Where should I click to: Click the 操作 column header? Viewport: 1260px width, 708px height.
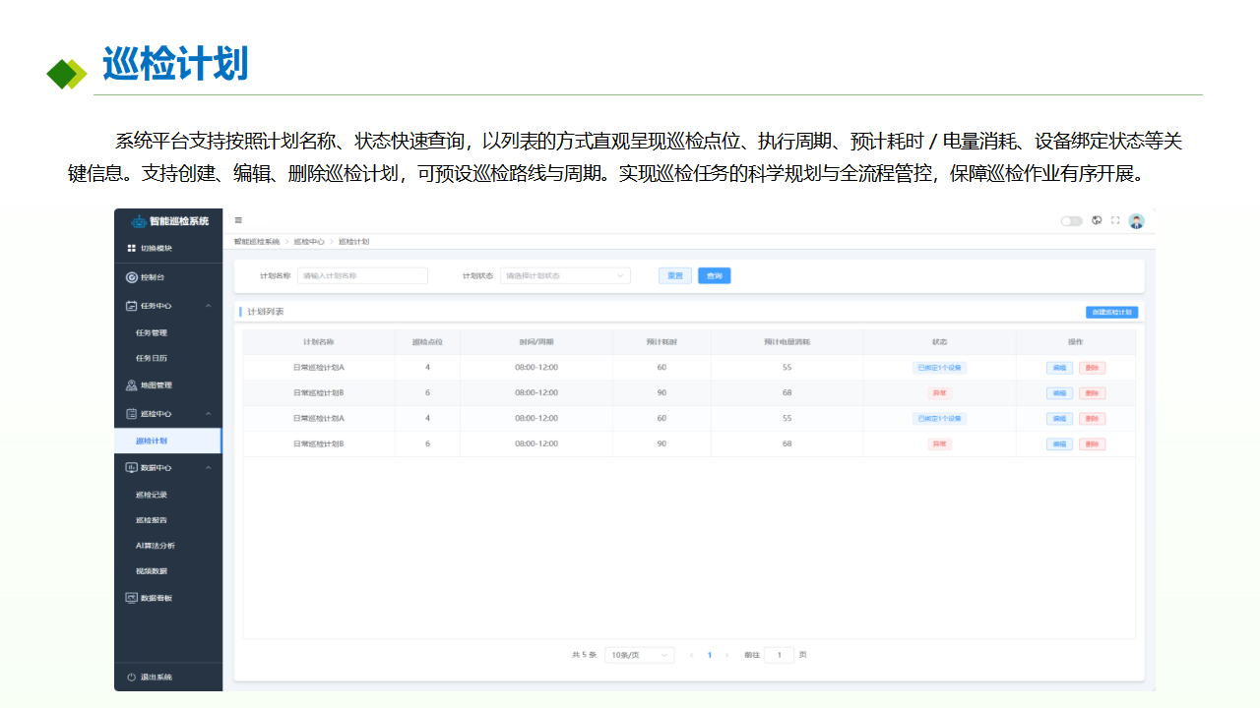point(1075,342)
